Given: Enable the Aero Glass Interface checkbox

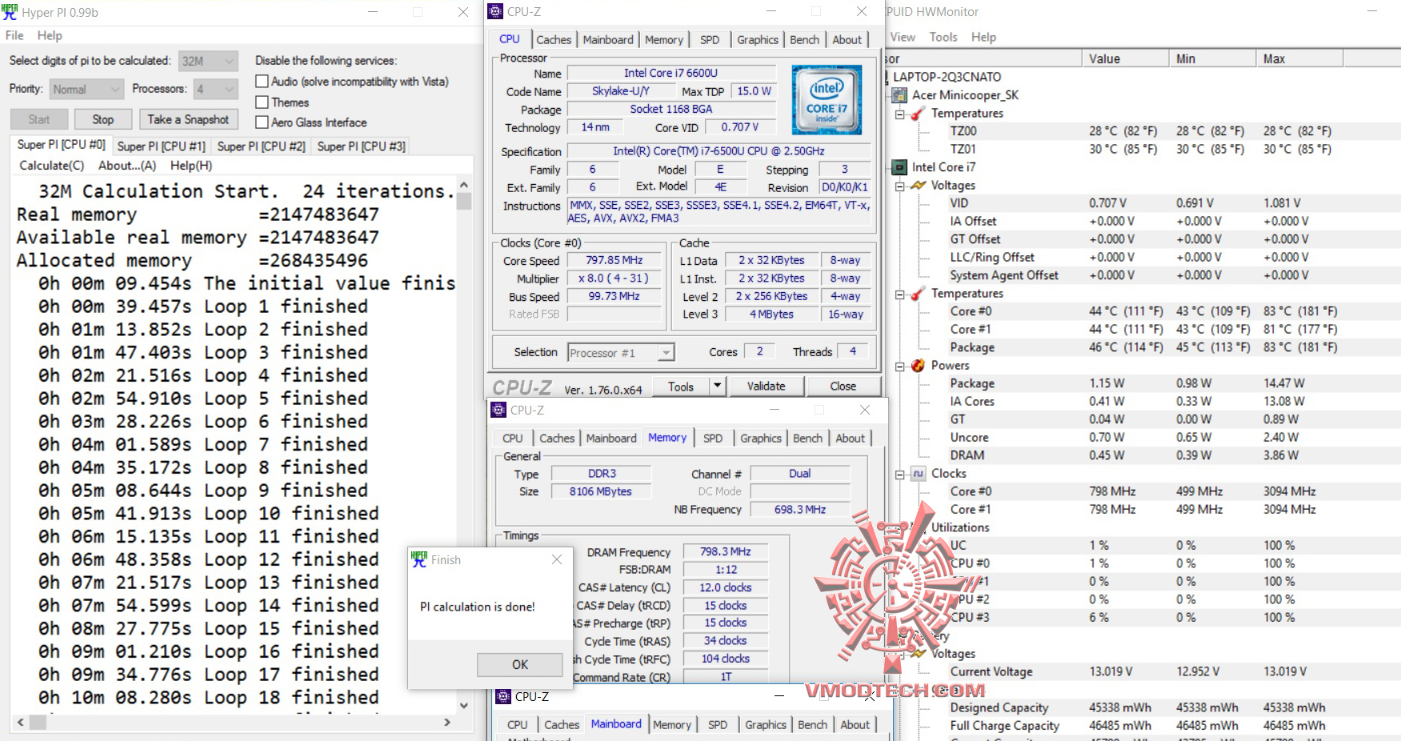Looking at the screenshot, I should click(x=261, y=122).
